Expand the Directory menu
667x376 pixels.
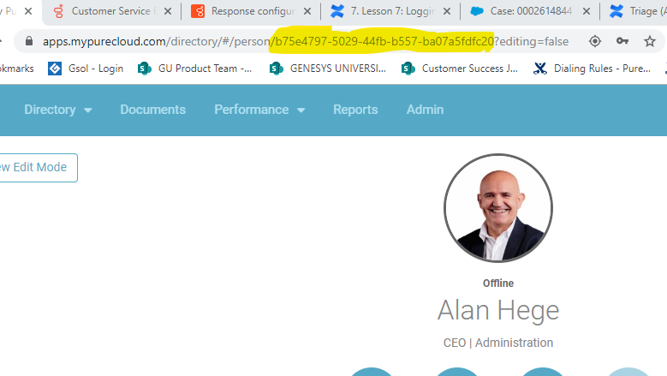tap(58, 110)
